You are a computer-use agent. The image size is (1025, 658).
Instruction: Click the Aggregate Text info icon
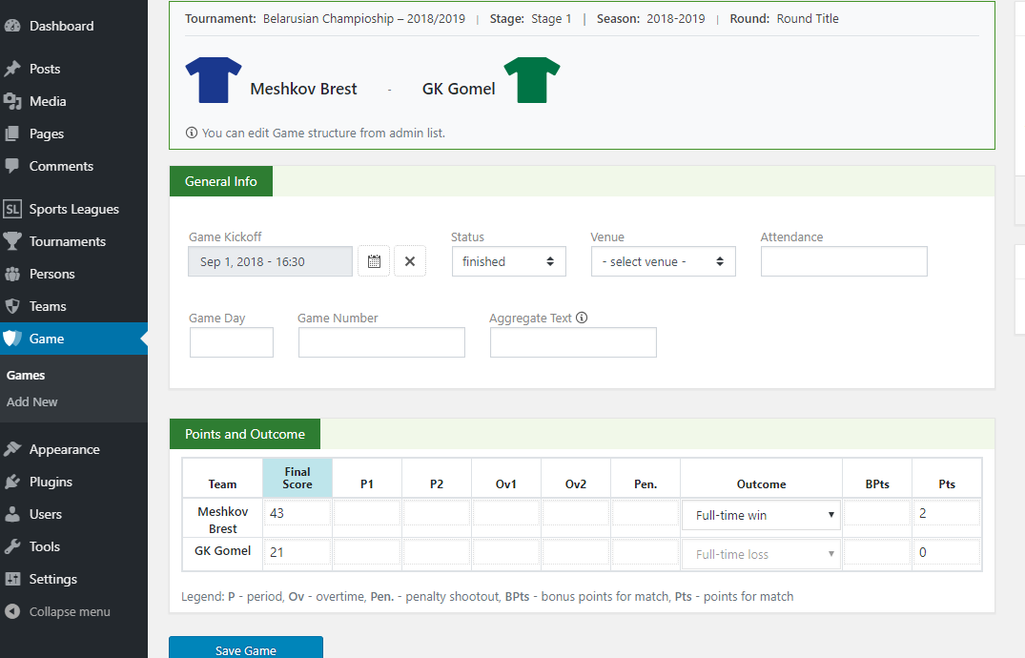coord(582,318)
